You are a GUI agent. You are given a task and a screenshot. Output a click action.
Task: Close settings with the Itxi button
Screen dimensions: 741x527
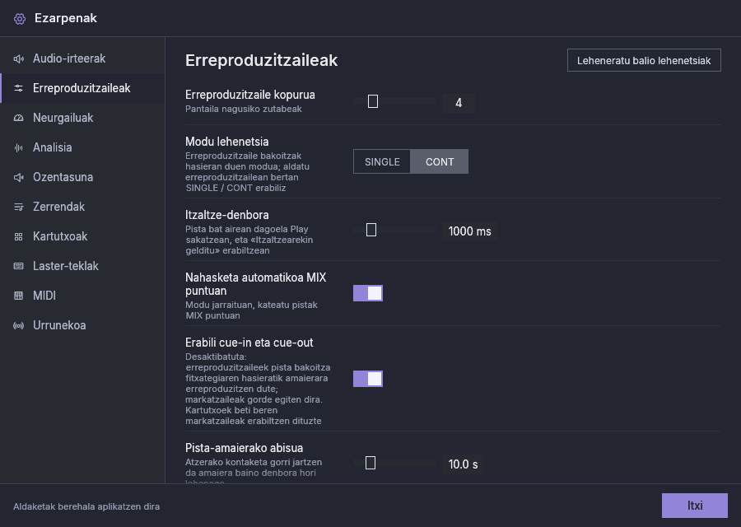[695, 506]
